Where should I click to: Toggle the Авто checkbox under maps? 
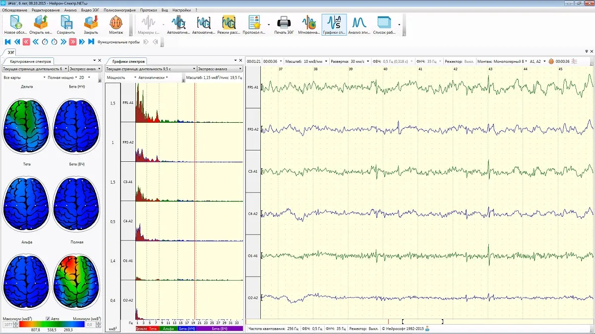(48, 319)
